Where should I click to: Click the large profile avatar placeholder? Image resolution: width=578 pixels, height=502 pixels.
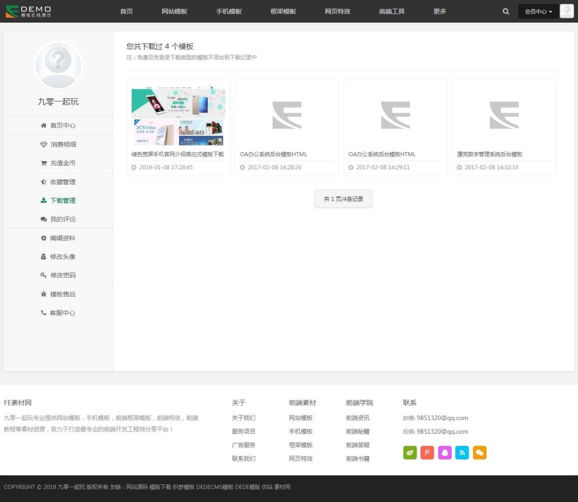pyautogui.click(x=58, y=65)
